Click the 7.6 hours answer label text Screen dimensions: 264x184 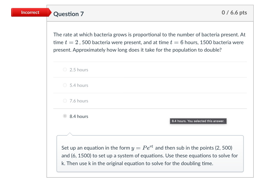click(79, 101)
